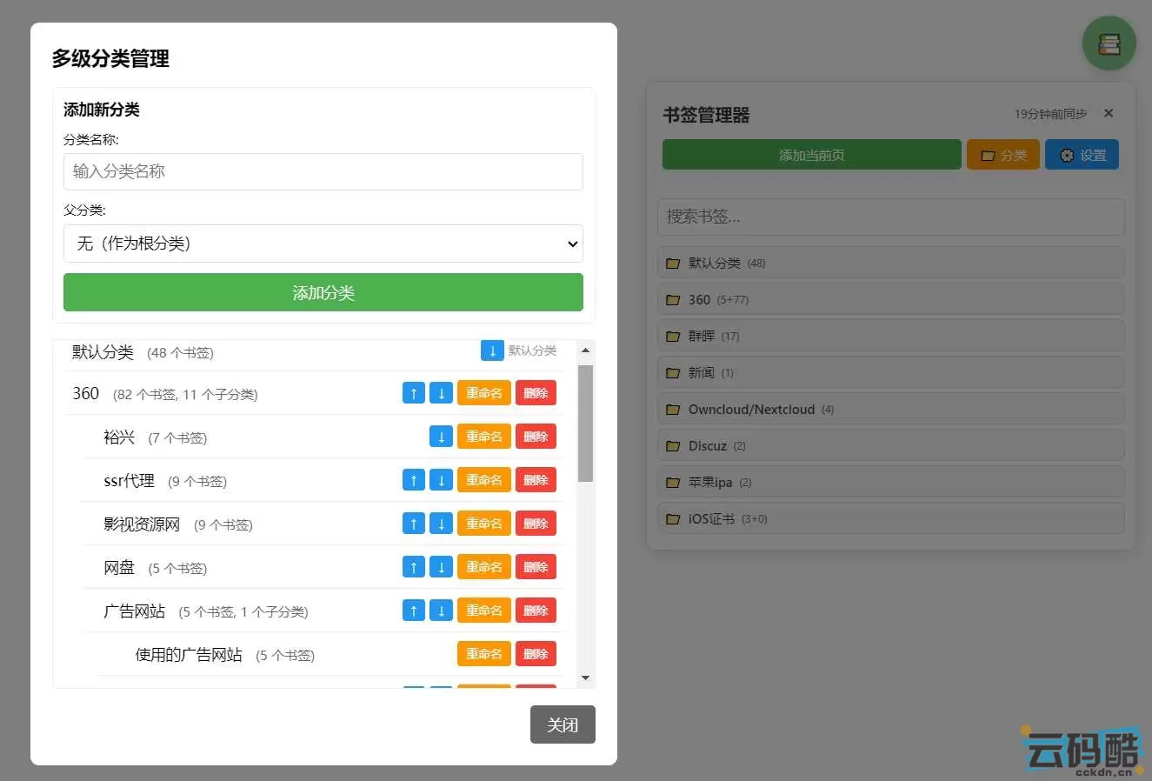Screen dimensions: 1152x781
Task: Move ssr代理 up in the category list
Action: click(x=413, y=479)
